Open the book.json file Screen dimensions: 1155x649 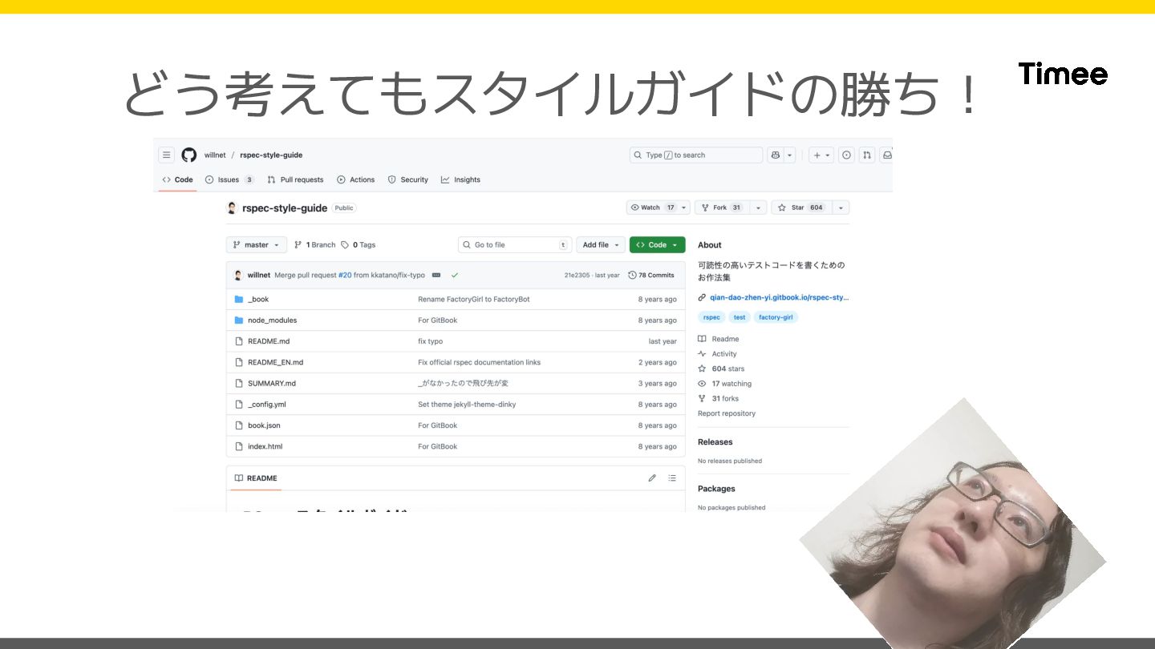coord(264,425)
